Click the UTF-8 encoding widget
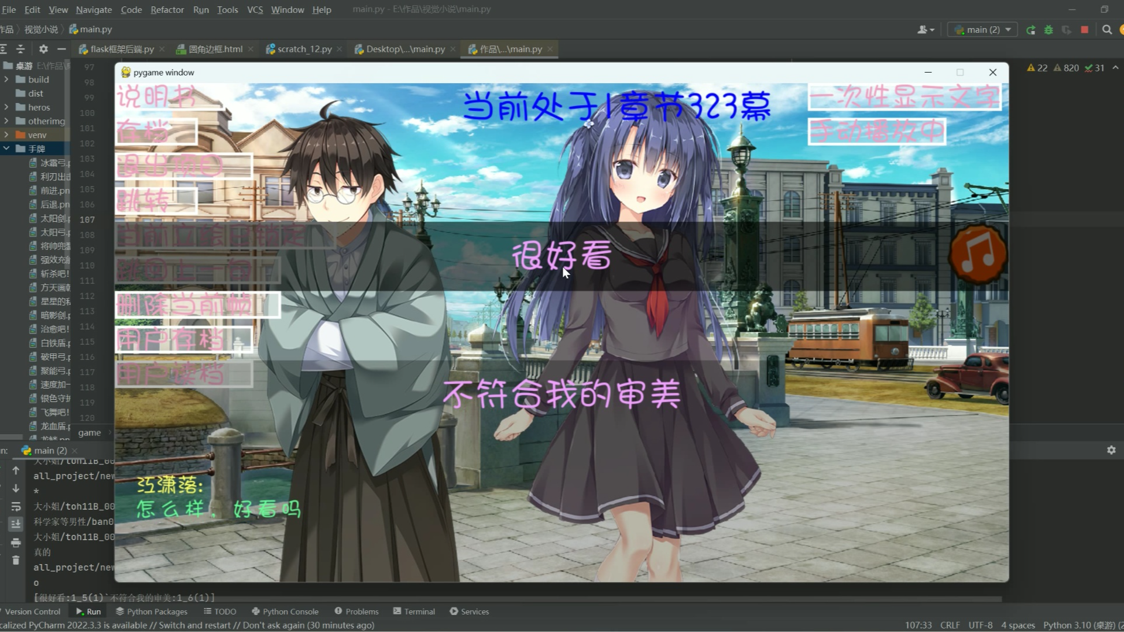Screen dimensions: 1124x632 pos(981,625)
